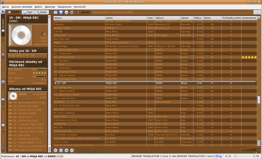Click the small moodbar icon beside the cover
Viewport: 262px width, 159px height.
pos(43,34)
